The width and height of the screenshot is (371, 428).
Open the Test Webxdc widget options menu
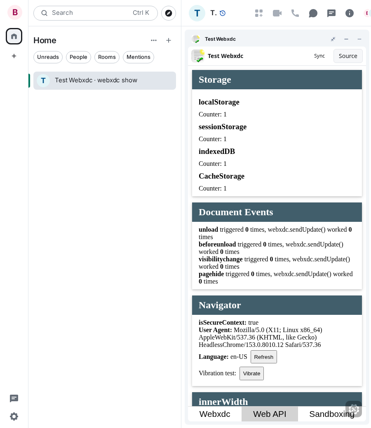click(359, 39)
